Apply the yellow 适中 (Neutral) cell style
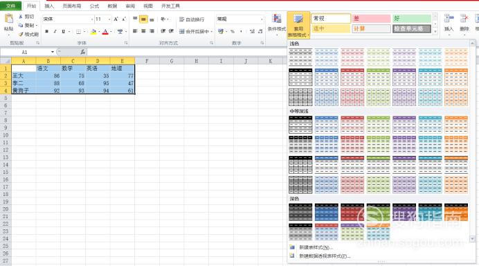479x266 pixels. (x=331, y=28)
